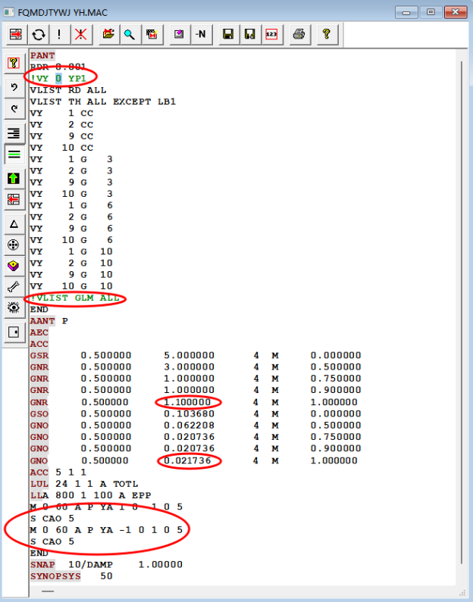Click the 'SYNOPSYS 50' line
The height and width of the screenshot is (602, 473).
71,576
